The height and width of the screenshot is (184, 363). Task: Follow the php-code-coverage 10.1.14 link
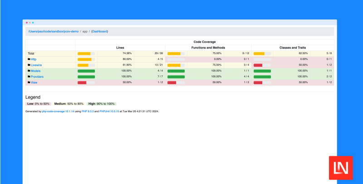[x=58, y=111]
